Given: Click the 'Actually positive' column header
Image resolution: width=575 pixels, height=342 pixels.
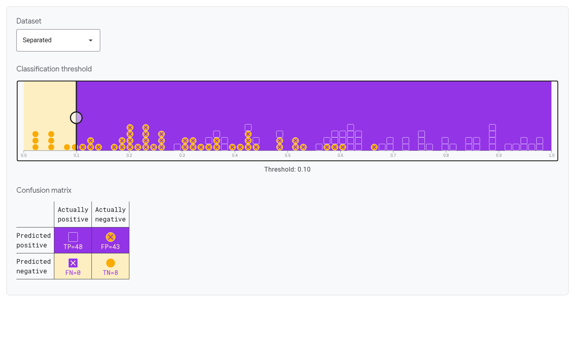Looking at the screenshot, I should [x=73, y=215].
